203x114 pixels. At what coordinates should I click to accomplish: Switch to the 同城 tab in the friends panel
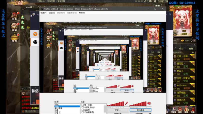pyautogui.click(x=191, y=49)
